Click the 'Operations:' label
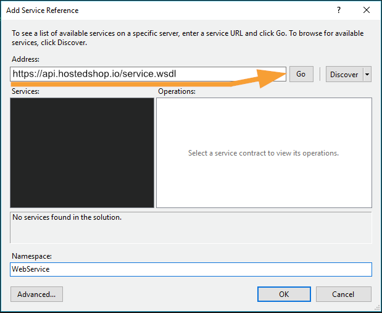The image size is (382, 313). pos(176,91)
